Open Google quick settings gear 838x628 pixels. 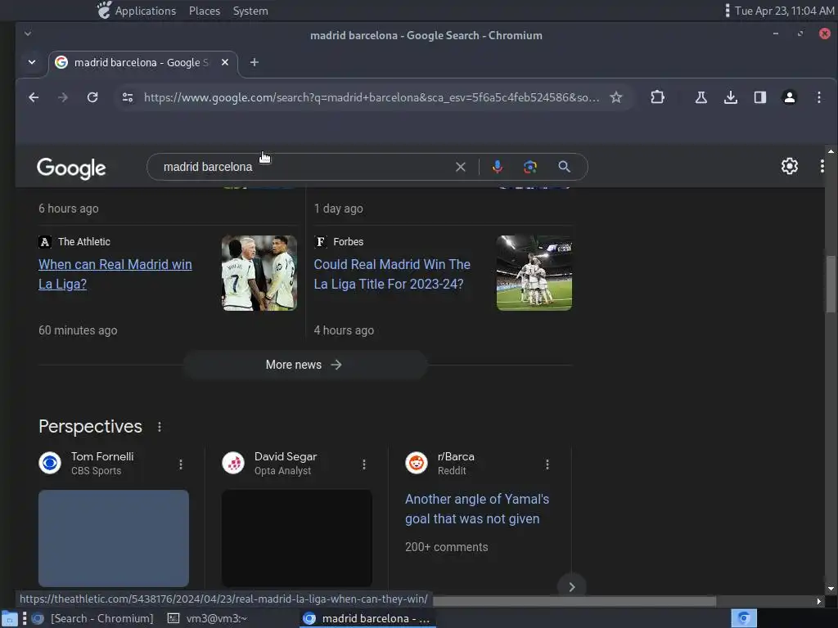790,166
